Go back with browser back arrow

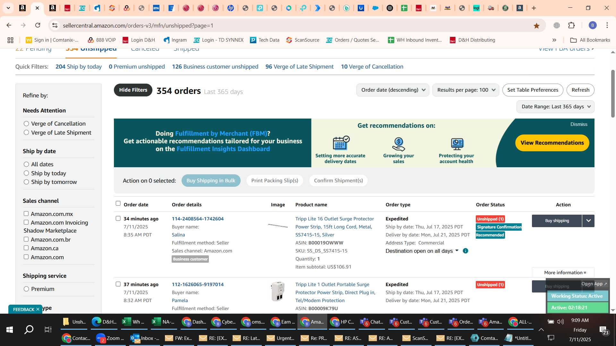[x=9, y=25]
